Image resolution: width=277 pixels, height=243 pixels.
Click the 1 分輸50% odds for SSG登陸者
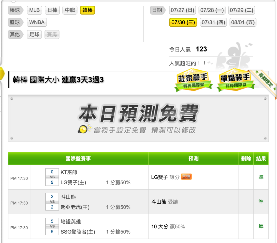tap(118, 232)
